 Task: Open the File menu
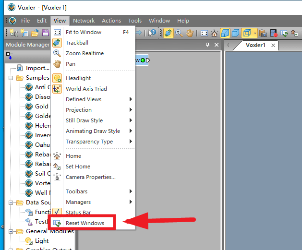point(25,21)
